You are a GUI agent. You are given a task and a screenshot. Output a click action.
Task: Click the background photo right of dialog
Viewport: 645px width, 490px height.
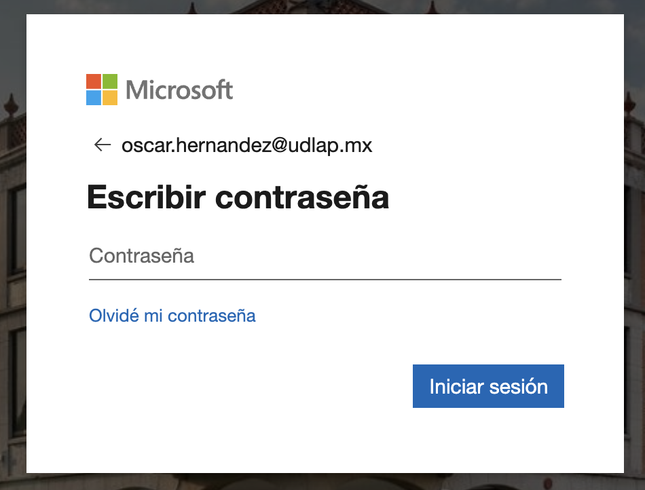pyautogui.click(x=634, y=246)
